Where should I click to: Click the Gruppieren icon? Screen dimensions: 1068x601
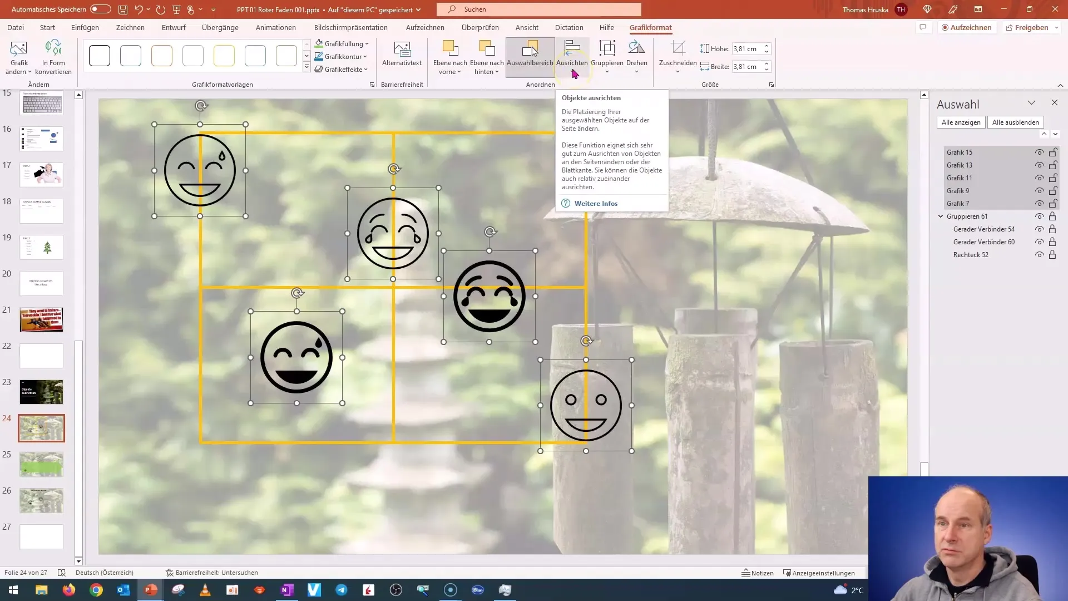607,49
